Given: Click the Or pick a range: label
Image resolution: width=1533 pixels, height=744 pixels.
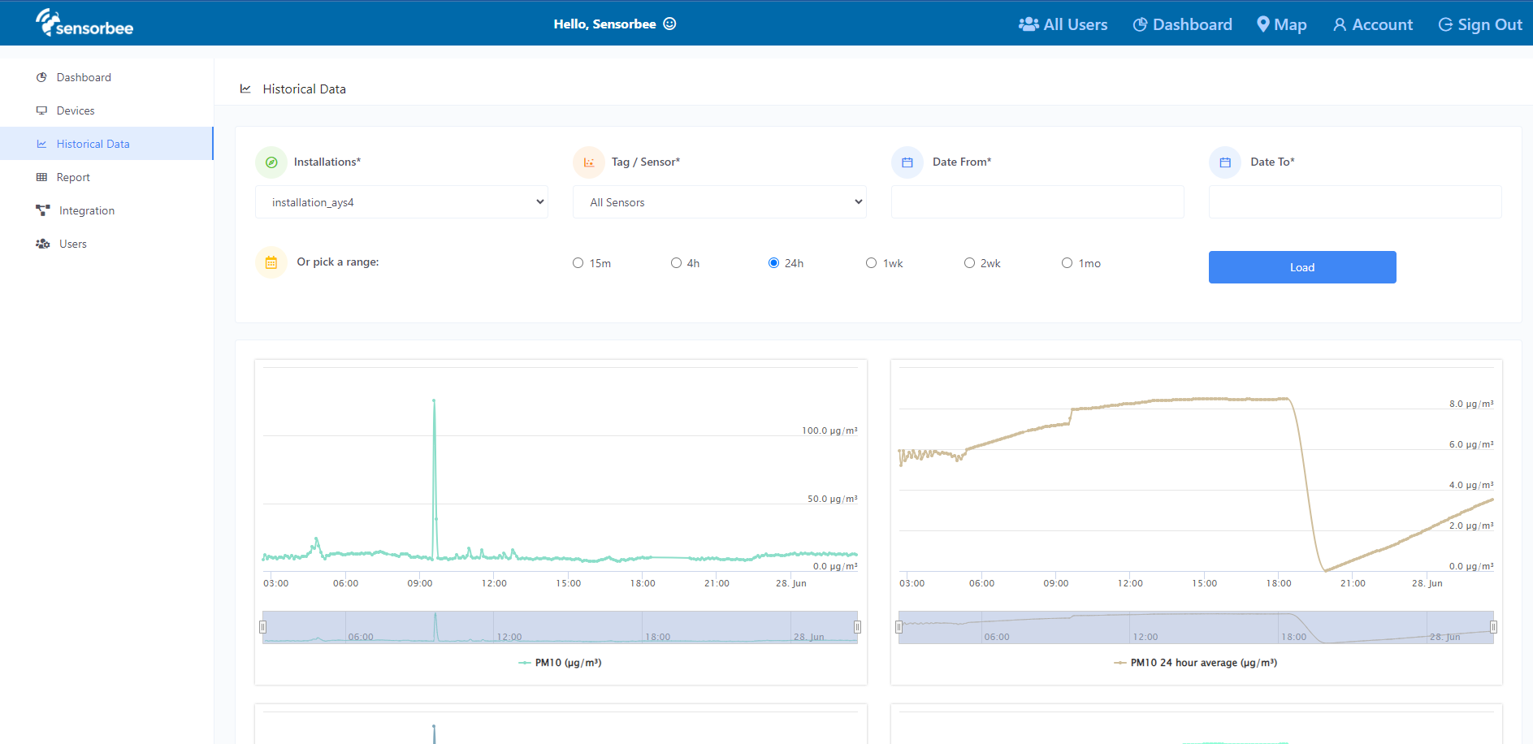Looking at the screenshot, I should click(x=338, y=262).
